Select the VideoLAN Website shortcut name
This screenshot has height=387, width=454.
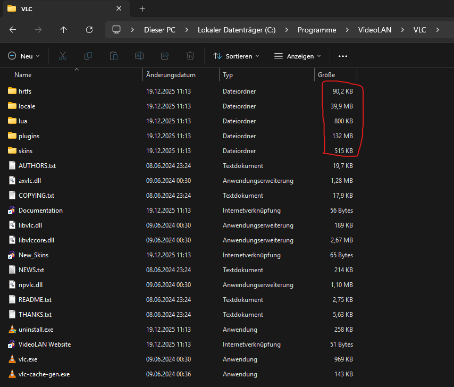[x=45, y=344]
